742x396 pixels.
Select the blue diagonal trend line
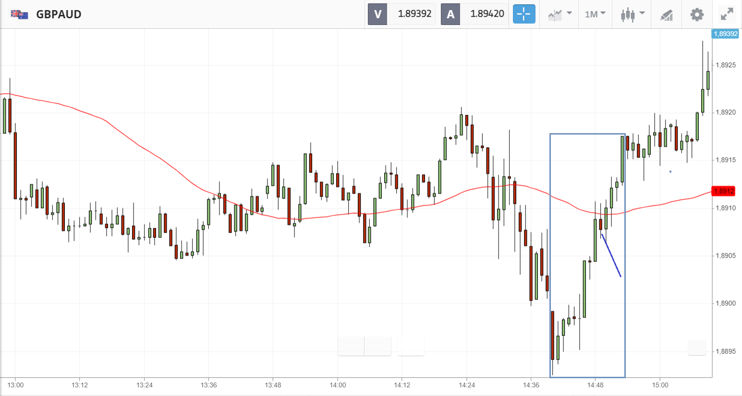pos(611,256)
